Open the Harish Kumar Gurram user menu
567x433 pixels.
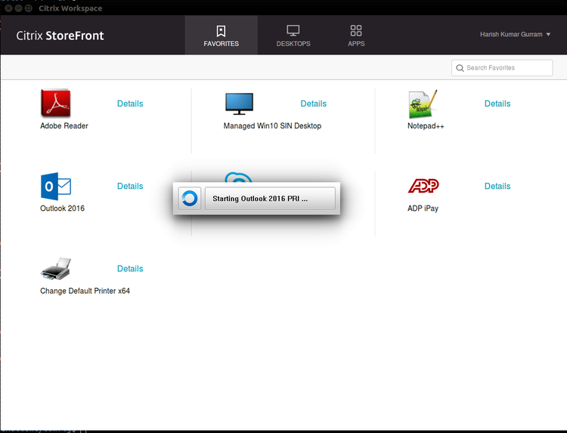pyautogui.click(x=516, y=34)
